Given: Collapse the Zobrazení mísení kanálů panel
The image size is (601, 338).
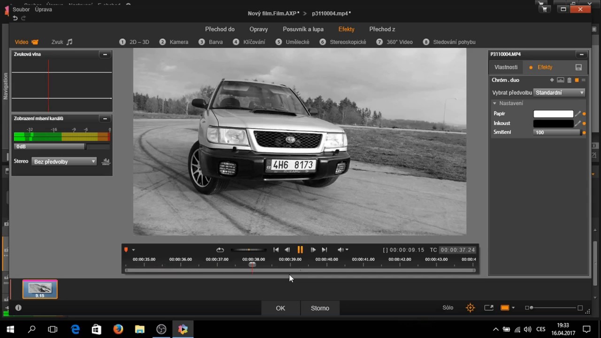Looking at the screenshot, I should click(x=105, y=119).
